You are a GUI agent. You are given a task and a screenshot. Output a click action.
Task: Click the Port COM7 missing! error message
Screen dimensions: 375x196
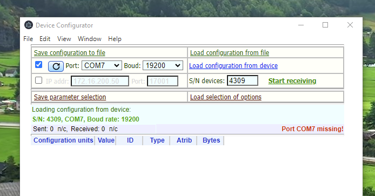(x=312, y=129)
